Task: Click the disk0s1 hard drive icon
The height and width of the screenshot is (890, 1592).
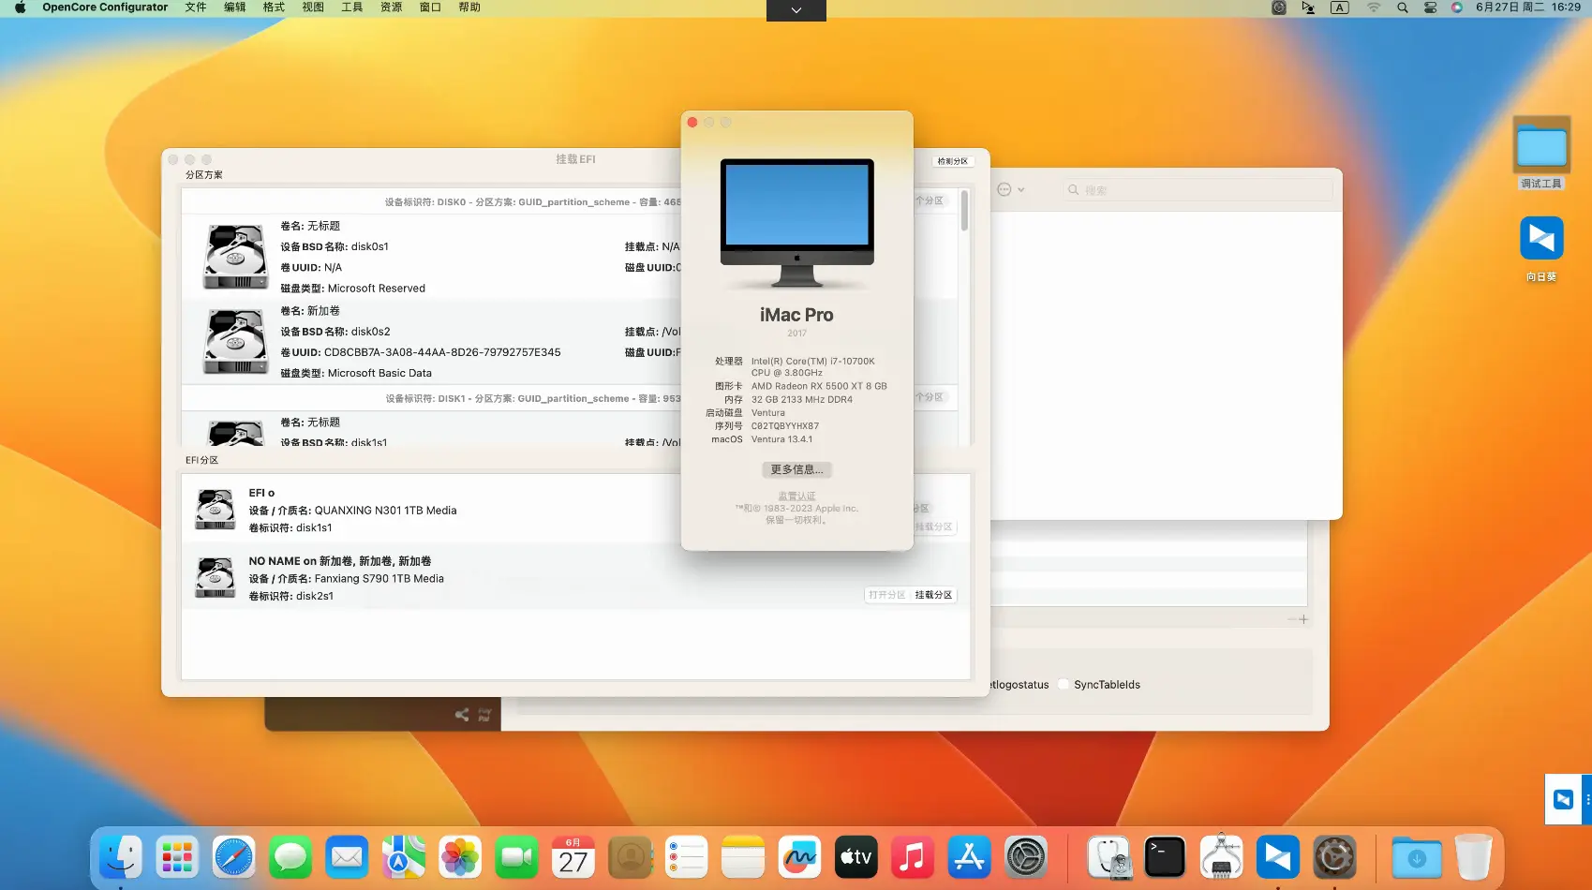Action: (x=234, y=257)
